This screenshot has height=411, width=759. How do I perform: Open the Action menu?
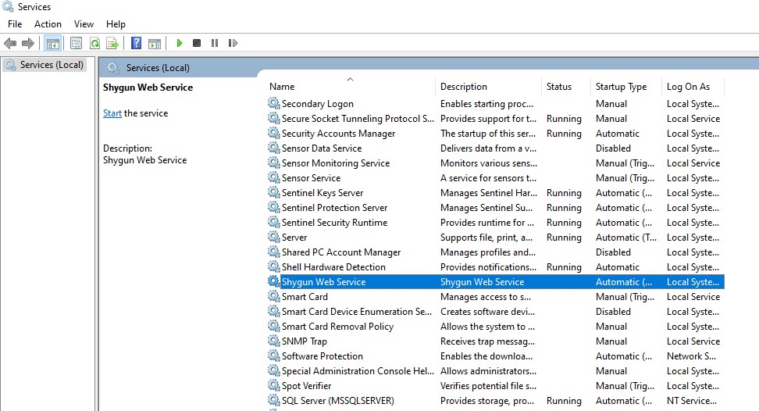click(x=48, y=24)
